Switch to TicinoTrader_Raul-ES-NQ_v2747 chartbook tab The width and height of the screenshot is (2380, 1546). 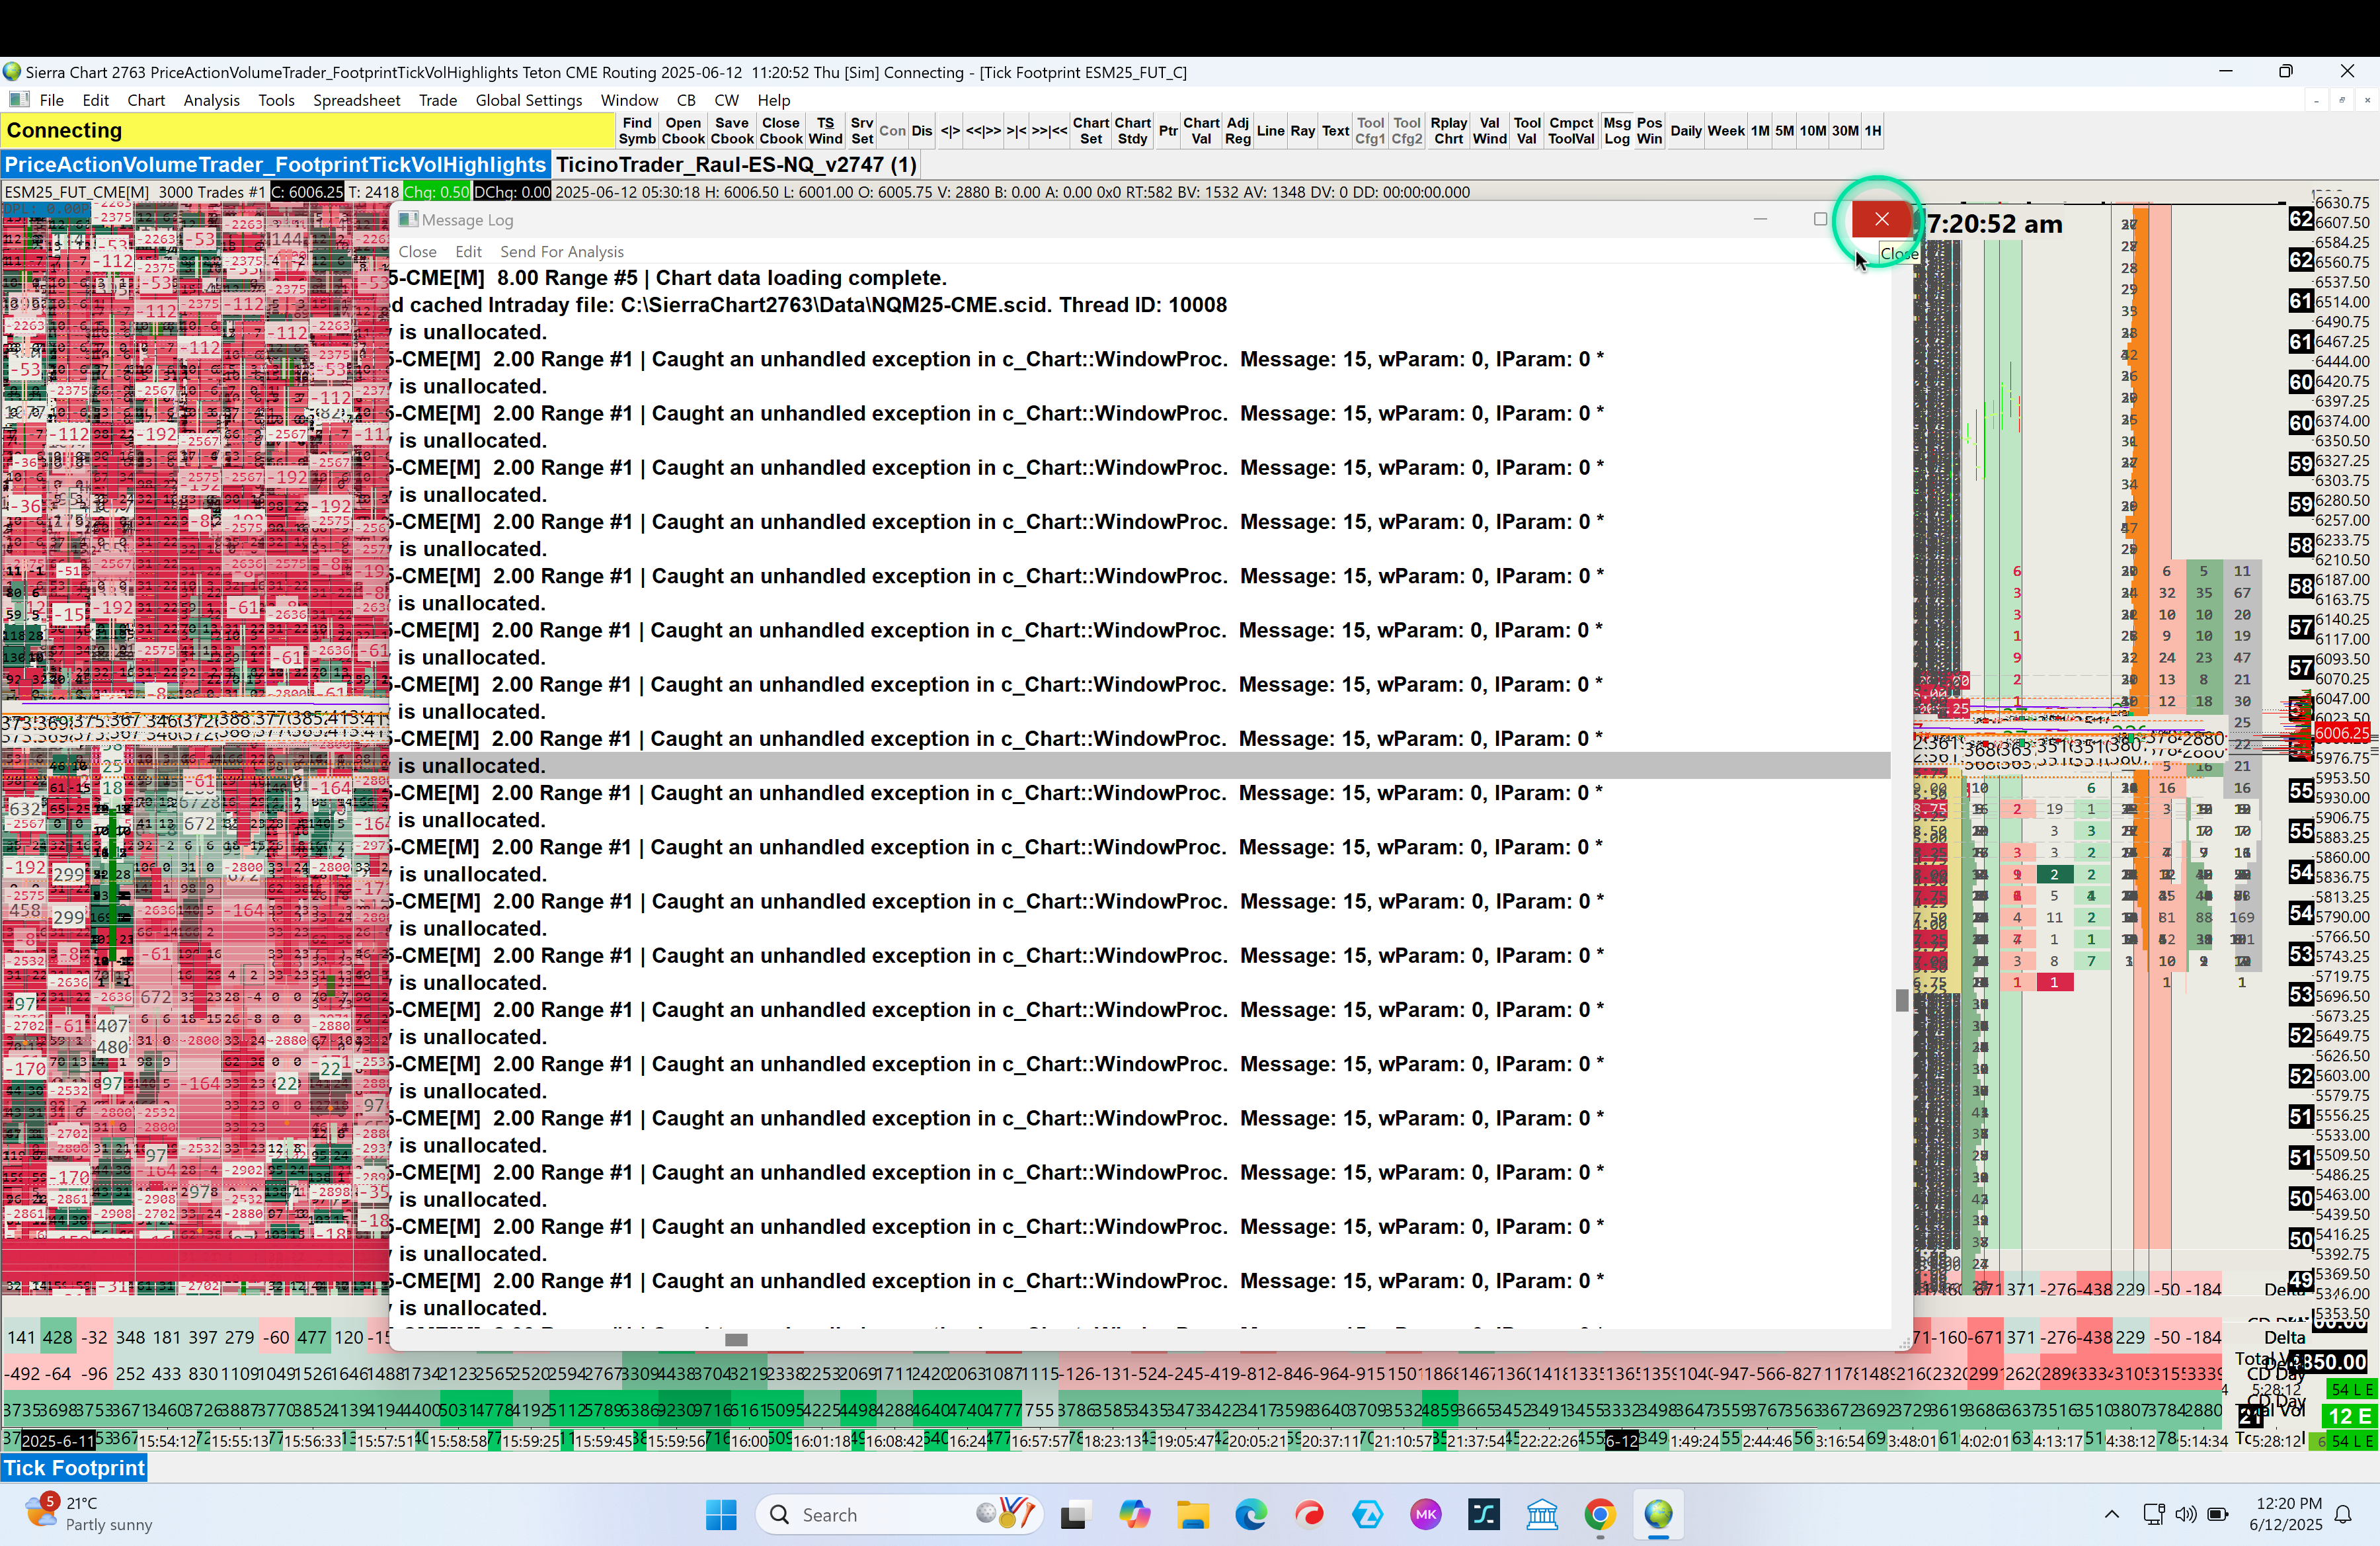point(735,165)
